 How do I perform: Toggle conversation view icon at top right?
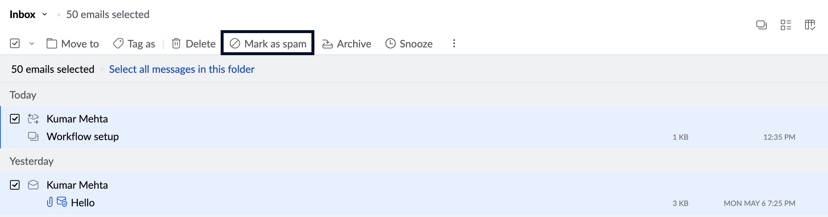762,25
